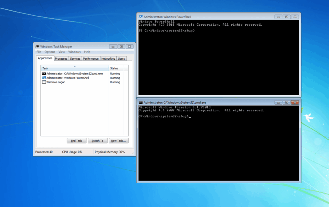Close the cmd.exe window
The width and height of the screenshot is (329, 207).
point(295,102)
